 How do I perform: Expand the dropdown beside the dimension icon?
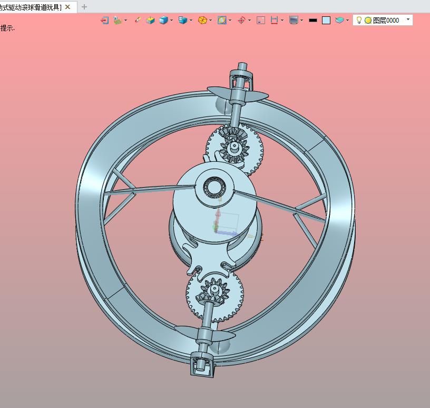click(282, 21)
